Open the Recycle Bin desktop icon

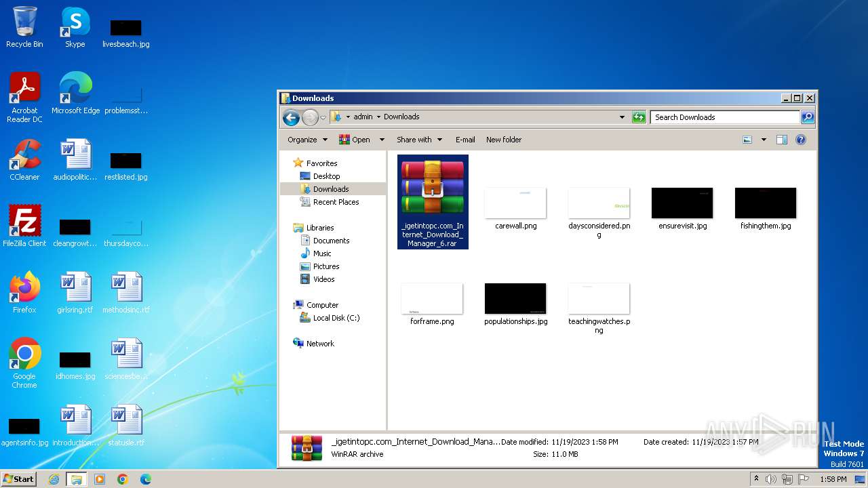(x=24, y=27)
